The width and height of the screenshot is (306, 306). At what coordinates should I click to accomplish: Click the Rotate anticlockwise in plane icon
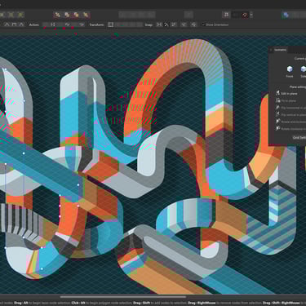point(277,122)
